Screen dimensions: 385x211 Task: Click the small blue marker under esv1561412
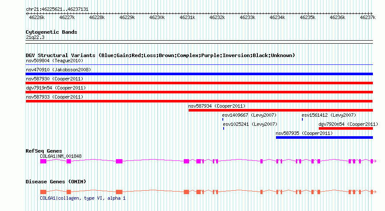[302, 119]
